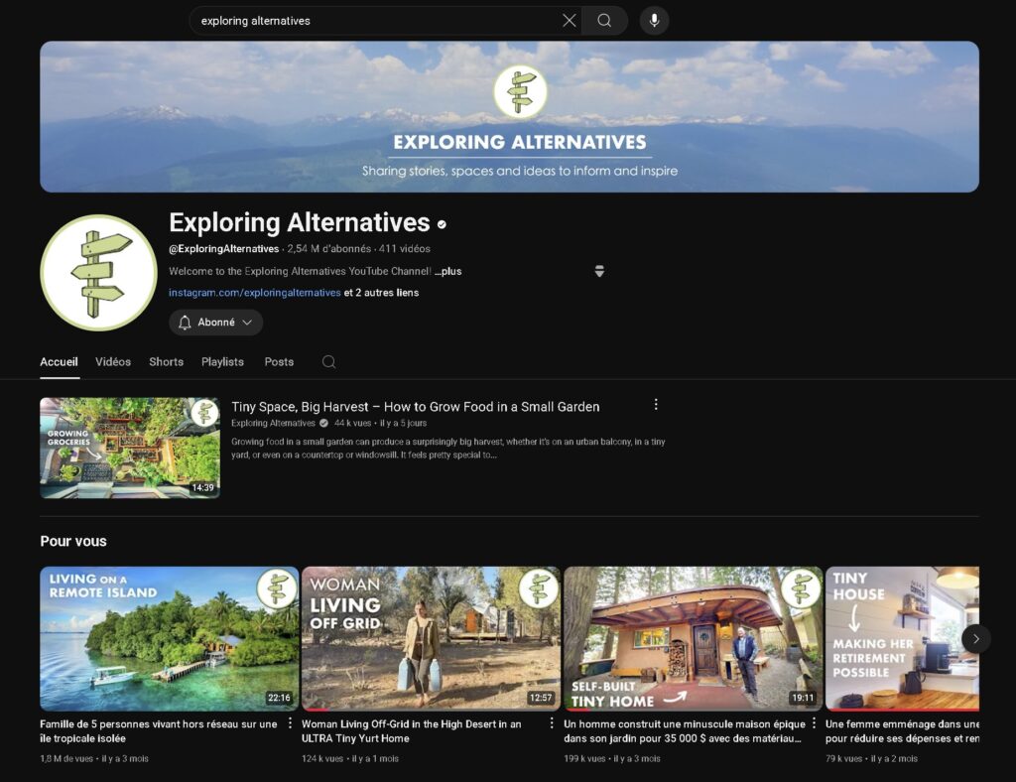1016x782 pixels.
Task: Click the '2,54 M d'abonnés' subscriber count
Action: click(x=329, y=249)
